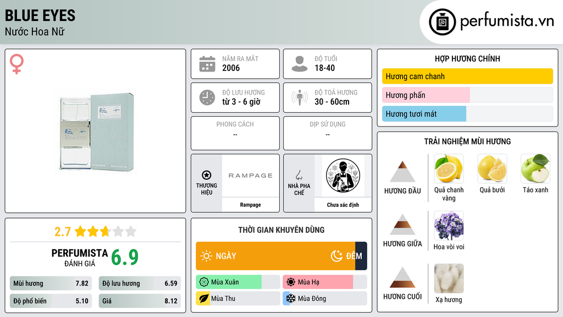
Task: Click the PERFUMISTA đánh giá label
Action: point(80,258)
